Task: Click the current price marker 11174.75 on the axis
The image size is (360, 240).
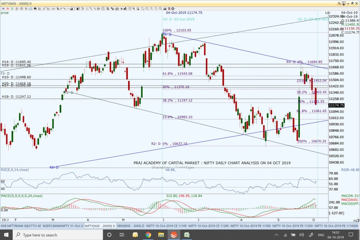Action: tap(336, 105)
